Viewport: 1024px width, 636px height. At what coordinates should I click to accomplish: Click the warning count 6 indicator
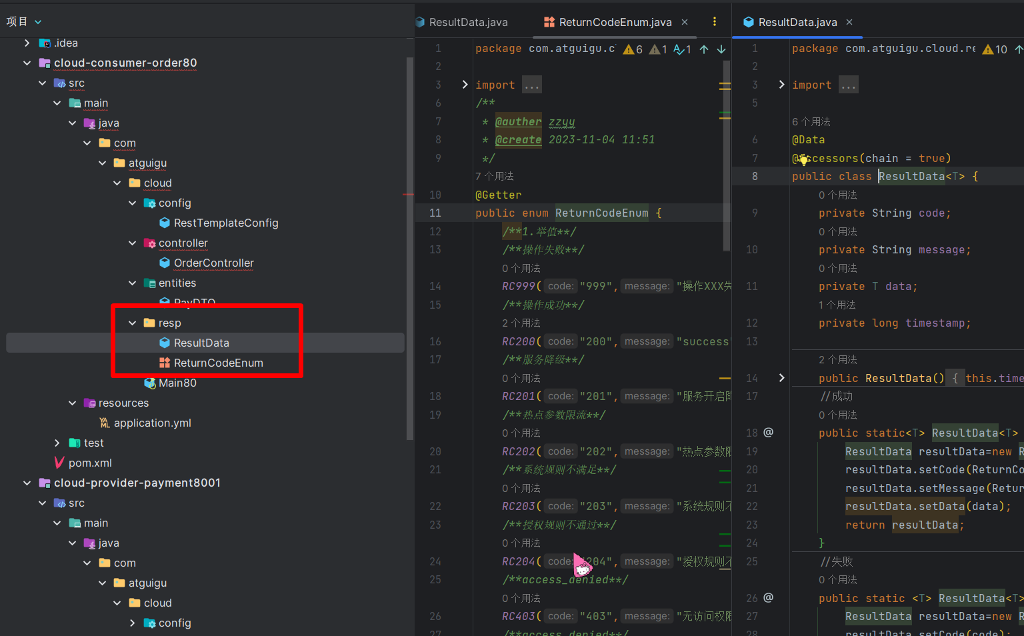(x=633, y=49)
